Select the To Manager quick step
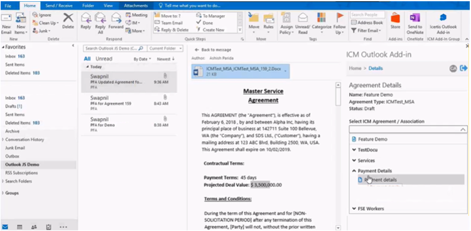 (210, 16)
